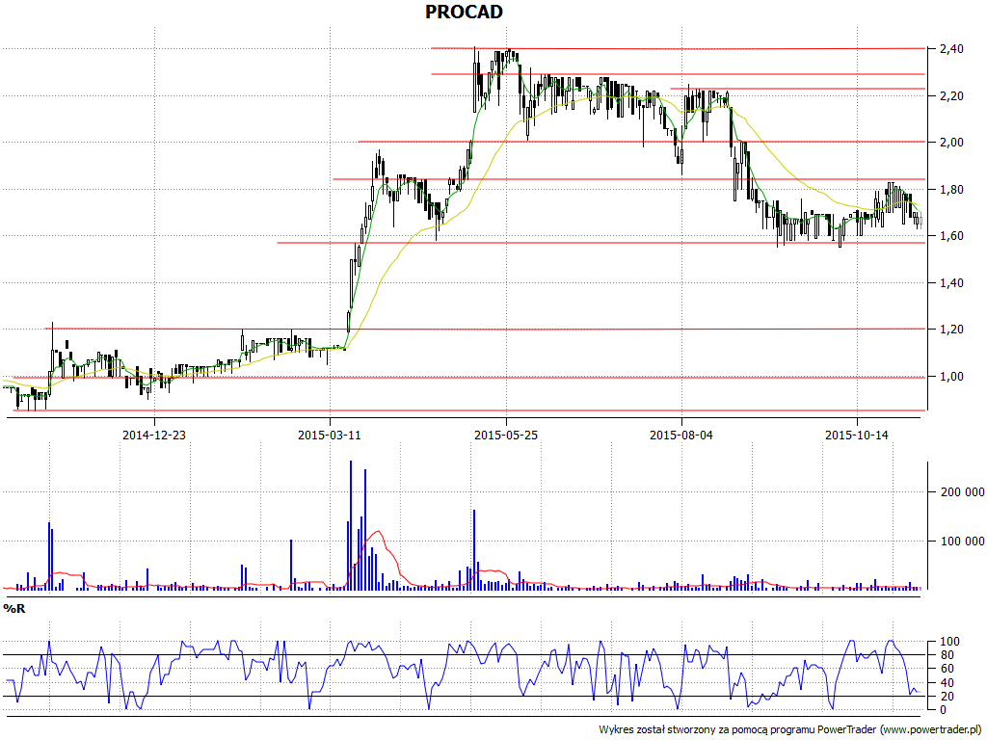
Task: Click the 1,00 price axis label
Action: pos(951,377)
